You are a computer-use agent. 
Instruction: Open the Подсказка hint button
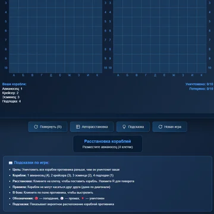pyautogui.click(x=133, y=127)
